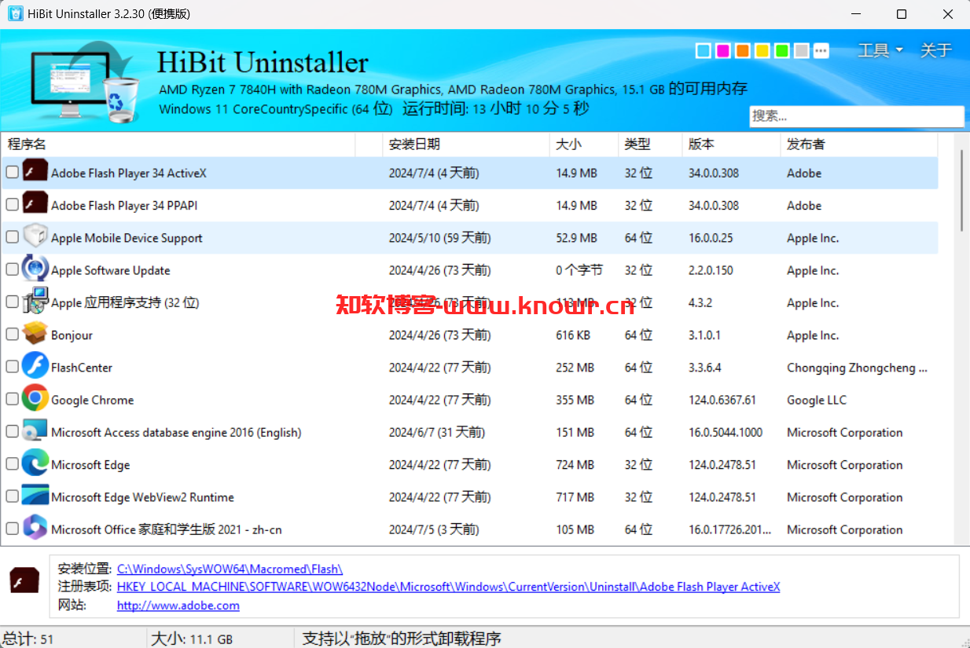
Task: Tick the Apple Software Update checkbox
Action: coord(12,269)
